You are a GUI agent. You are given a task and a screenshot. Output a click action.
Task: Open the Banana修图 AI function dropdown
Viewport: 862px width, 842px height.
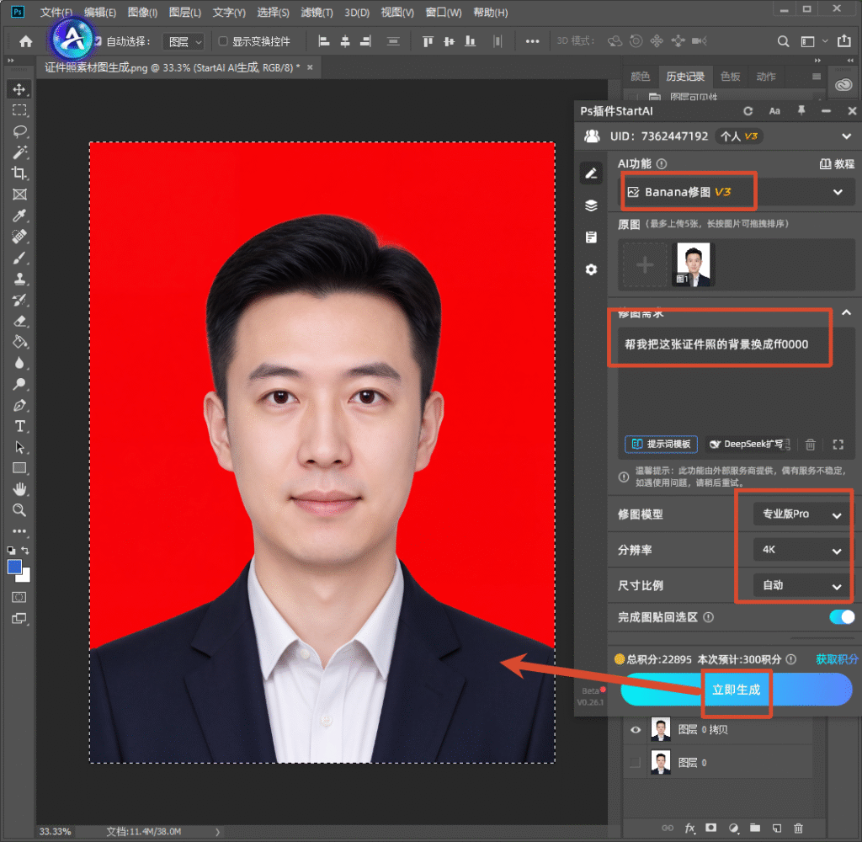737,192
